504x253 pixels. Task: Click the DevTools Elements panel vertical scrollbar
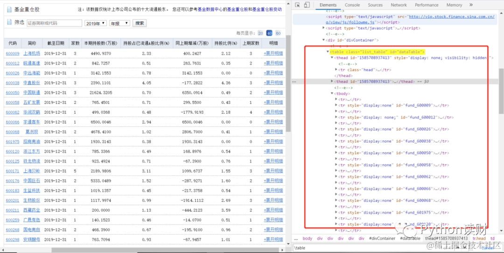501,90
